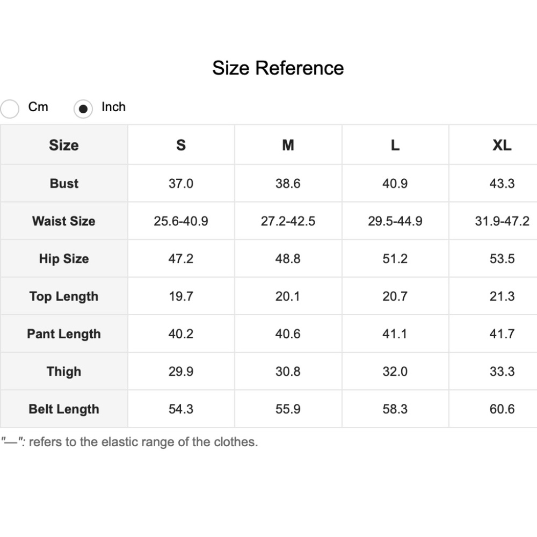Select the Inch unit radio button
The width and height of the screenshot is (537, 537).
[83, 109]
